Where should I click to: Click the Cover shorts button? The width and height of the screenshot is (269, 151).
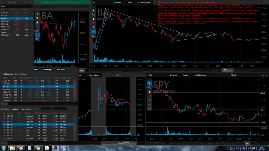coord(61,70)
